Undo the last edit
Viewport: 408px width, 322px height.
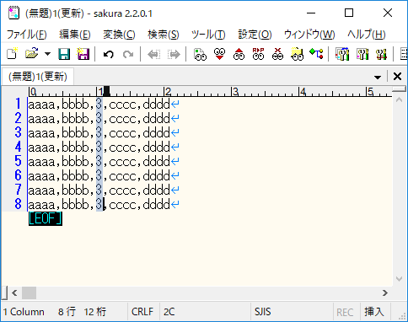[x=108, y=54]
